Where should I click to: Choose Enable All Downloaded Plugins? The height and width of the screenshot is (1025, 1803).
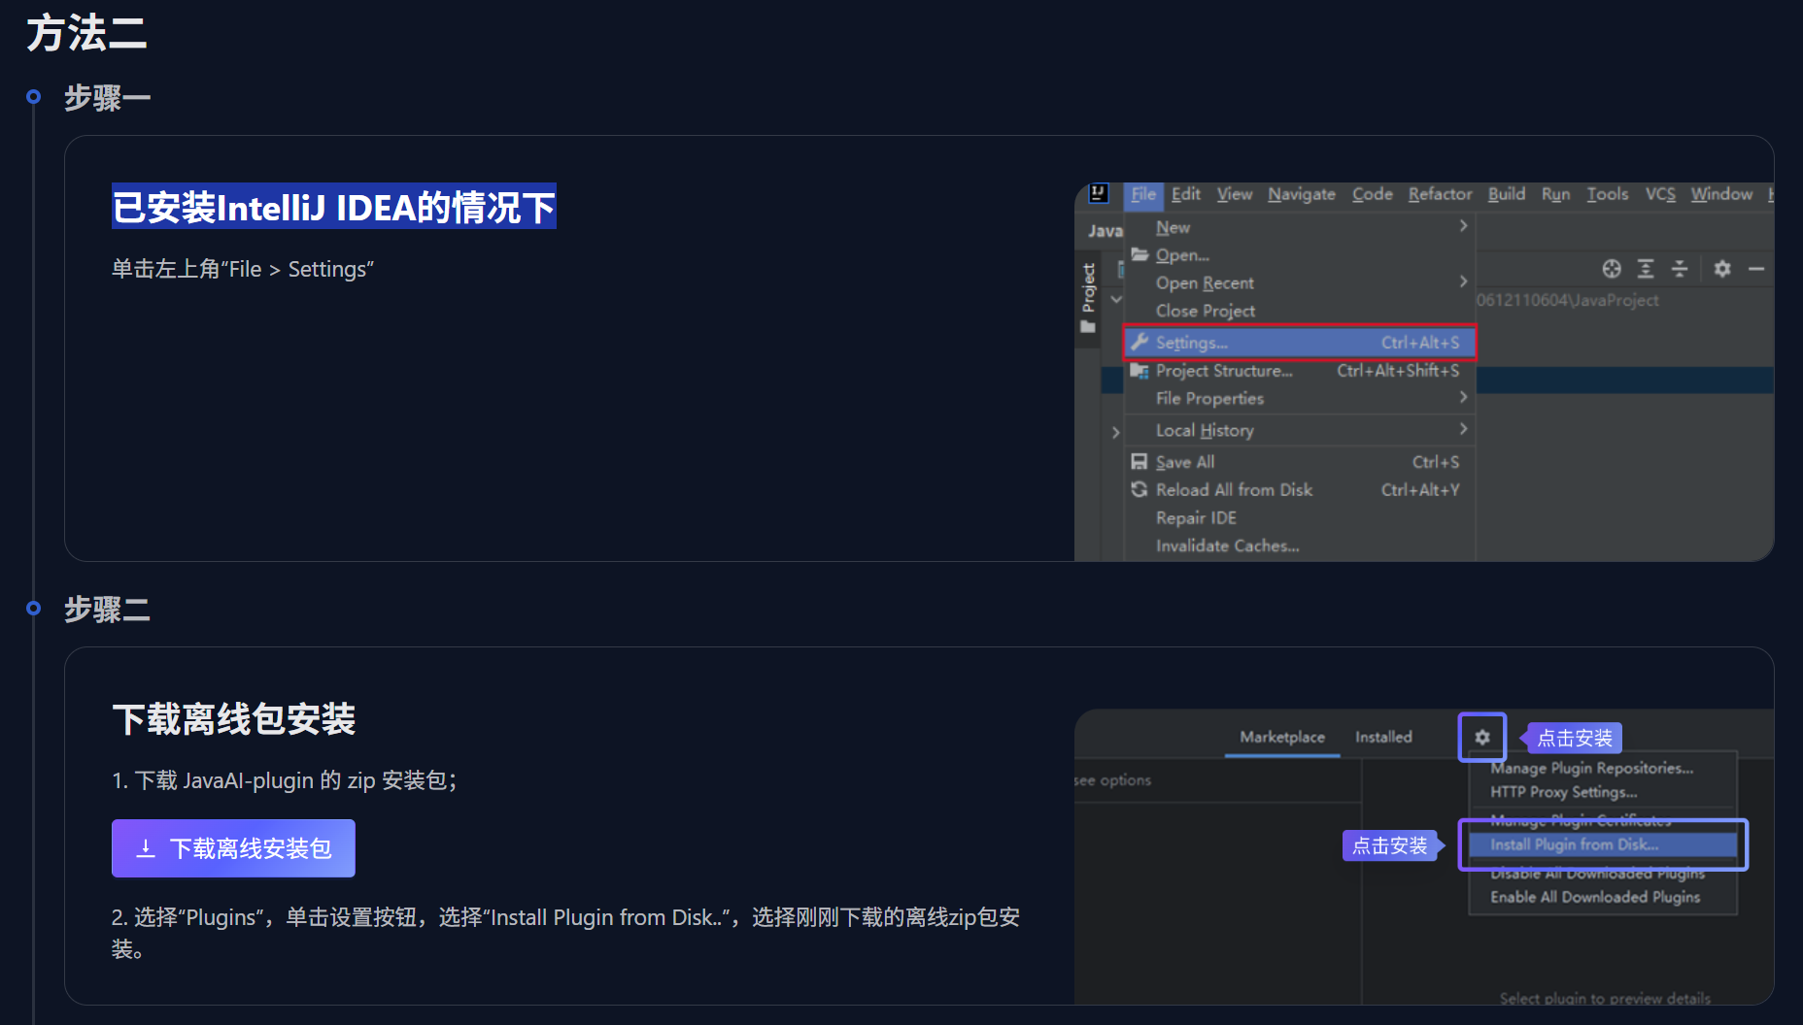coord(1595,897)
